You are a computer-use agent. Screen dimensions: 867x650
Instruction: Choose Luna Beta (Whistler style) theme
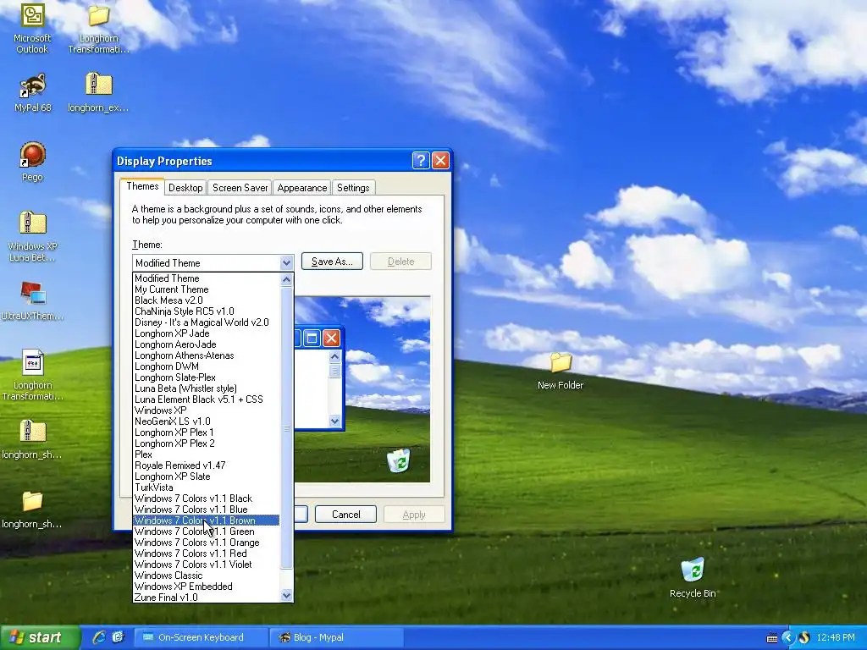pyautogui.click(x=207, y=388)
